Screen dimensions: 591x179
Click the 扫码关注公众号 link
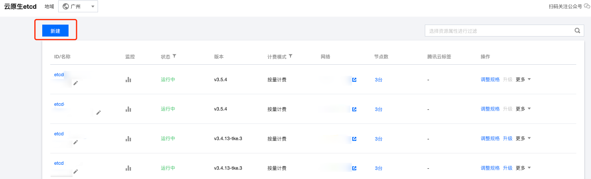click(x=565, y=6)
